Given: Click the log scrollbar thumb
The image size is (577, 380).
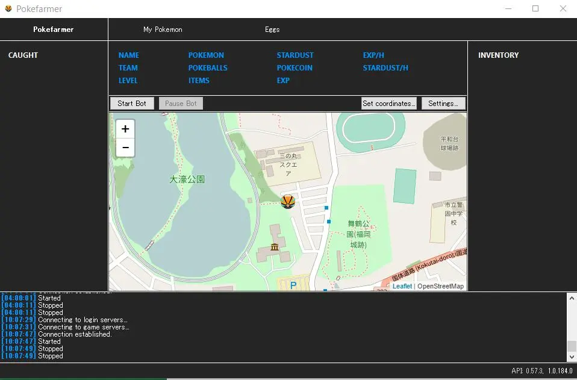Looking at the screenshot, I should pyautogui.click(x=572, y=346).
